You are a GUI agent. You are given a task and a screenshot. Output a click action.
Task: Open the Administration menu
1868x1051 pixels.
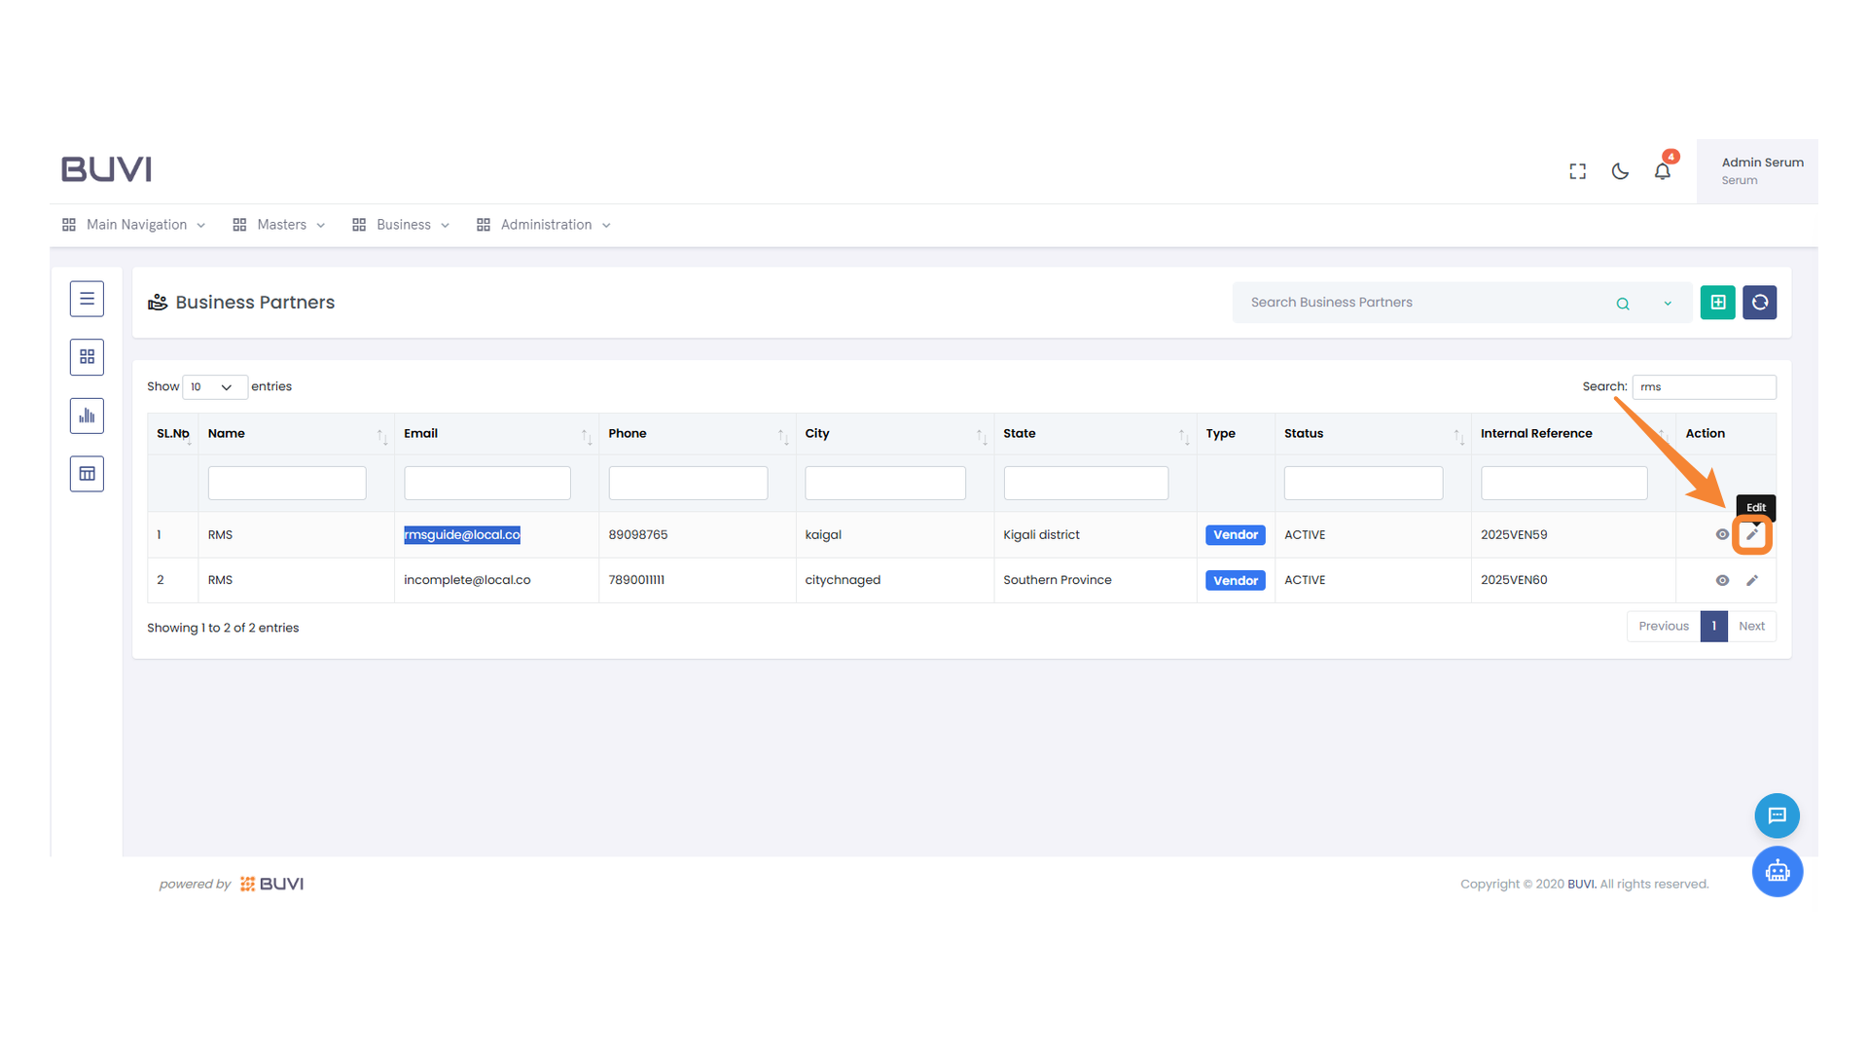pos(544,225)
